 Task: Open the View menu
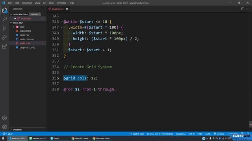(x=37, y=3)
